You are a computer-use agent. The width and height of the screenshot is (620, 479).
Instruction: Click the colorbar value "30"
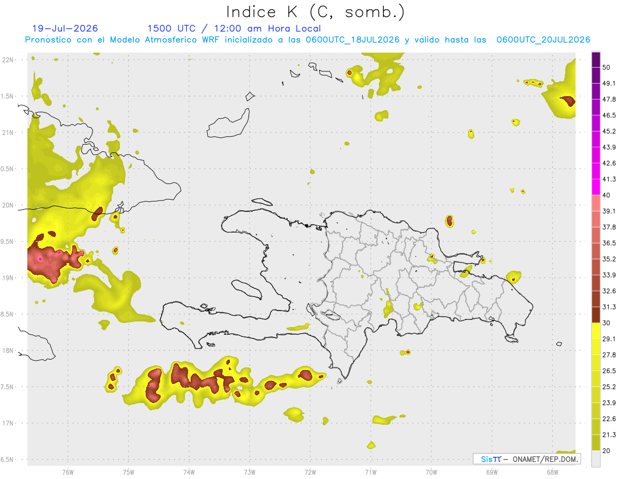click(x=607, y=323)
